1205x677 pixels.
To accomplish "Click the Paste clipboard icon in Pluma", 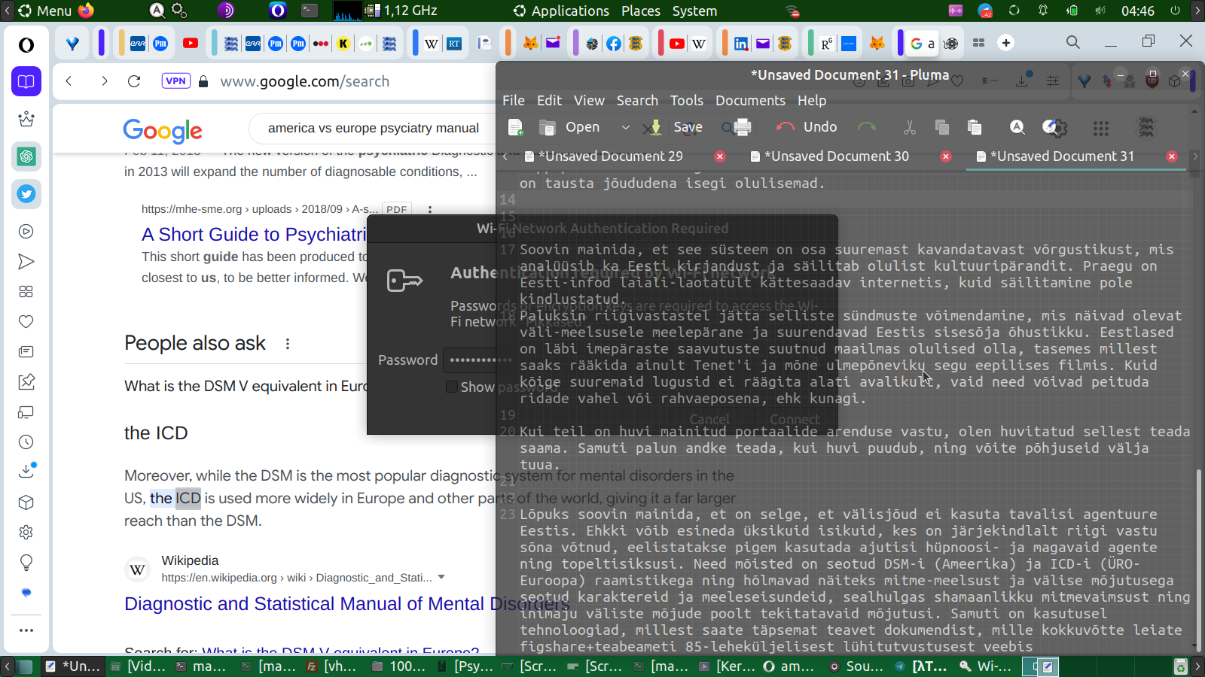I will point(975,128).
